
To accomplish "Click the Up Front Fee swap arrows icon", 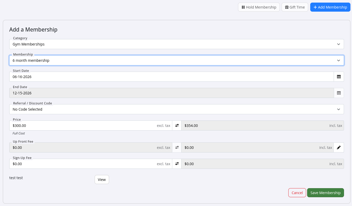I will coord(177,147).
